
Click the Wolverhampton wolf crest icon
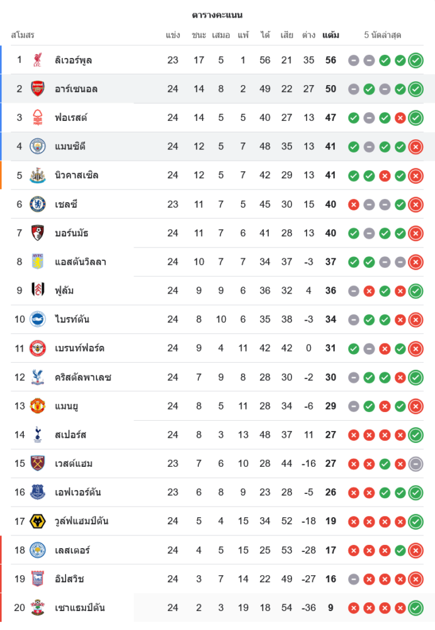(x=38, y=521)
